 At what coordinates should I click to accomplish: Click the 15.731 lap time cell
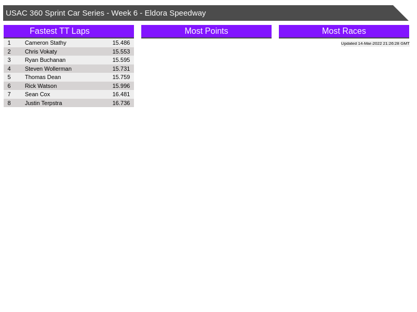point(121,69)
